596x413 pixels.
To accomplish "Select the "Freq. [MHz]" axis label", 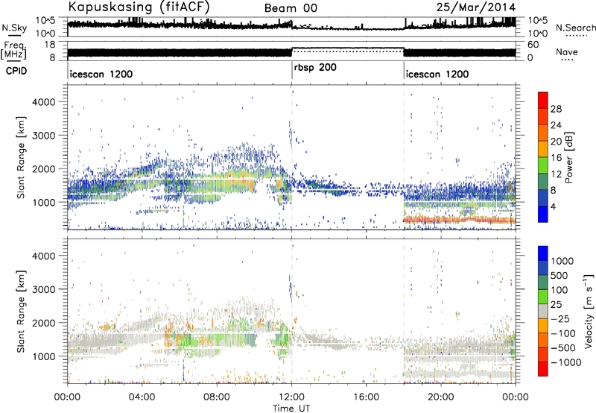I will click(13, 50).
